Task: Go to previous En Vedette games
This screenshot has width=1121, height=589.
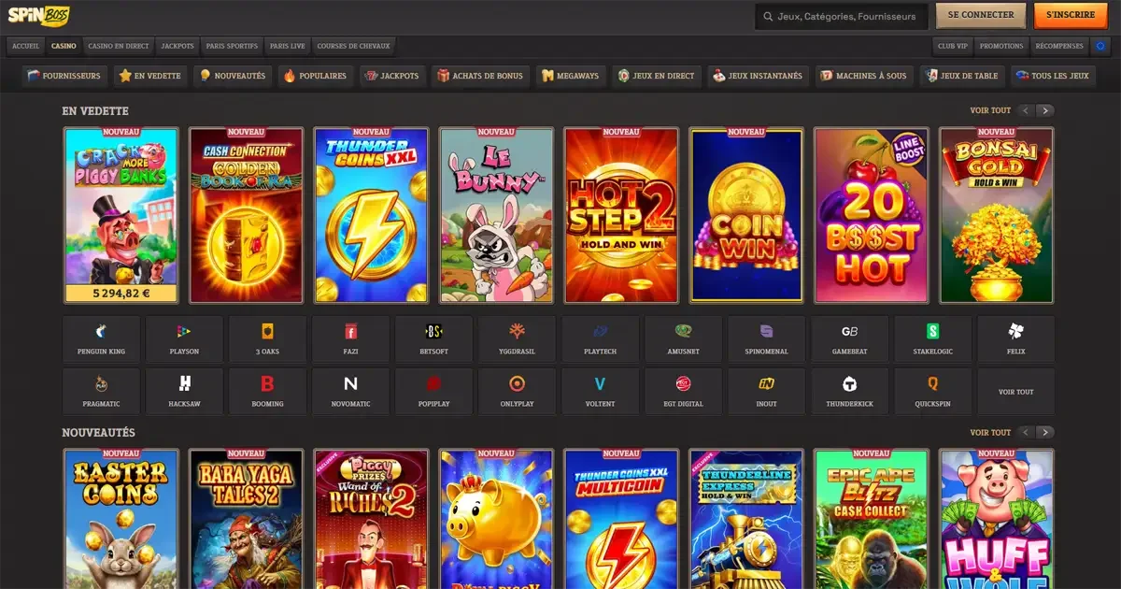Action: pyautogui.click(x=1026, y=110)
